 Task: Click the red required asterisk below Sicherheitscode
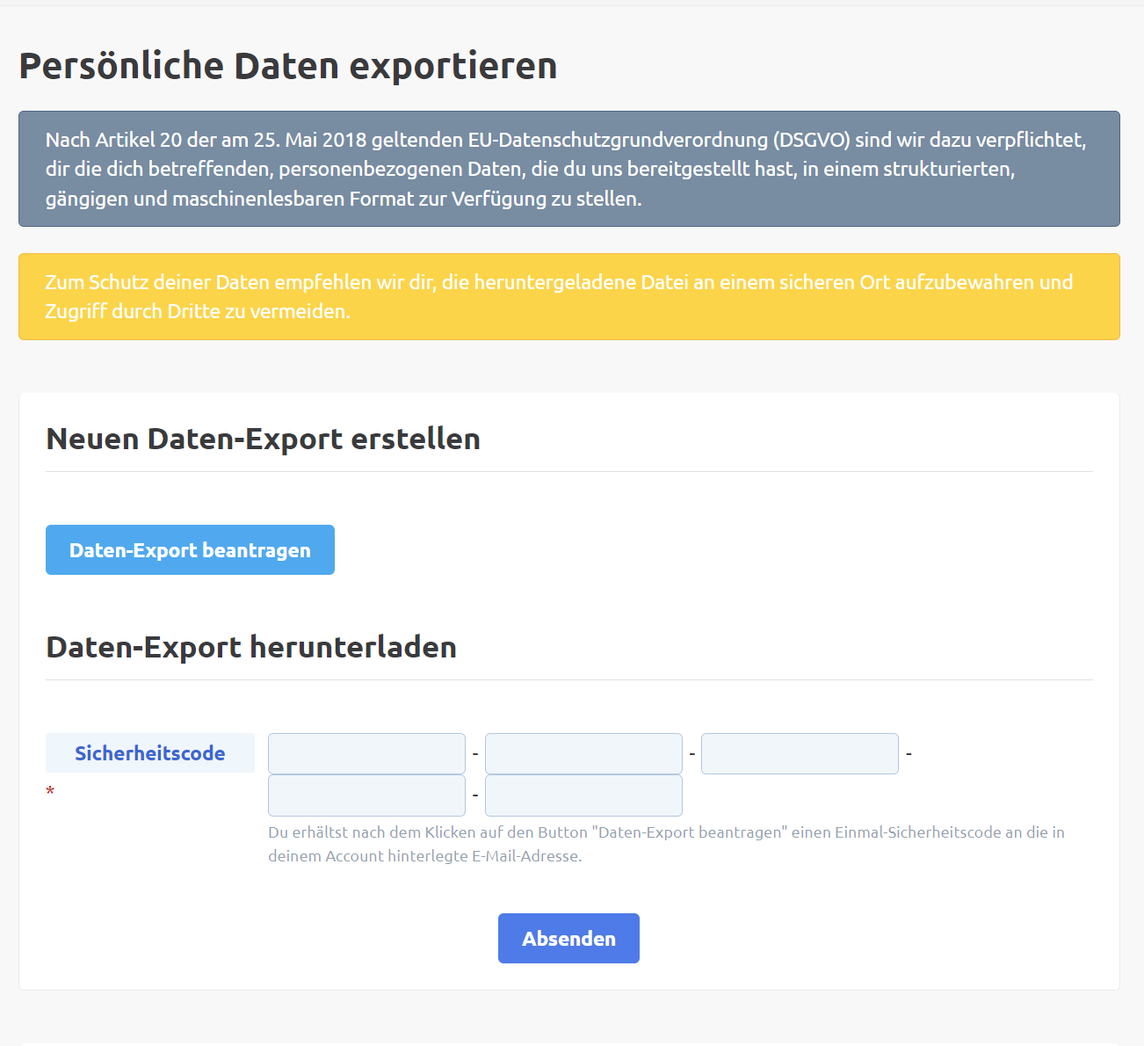[50, 792]
